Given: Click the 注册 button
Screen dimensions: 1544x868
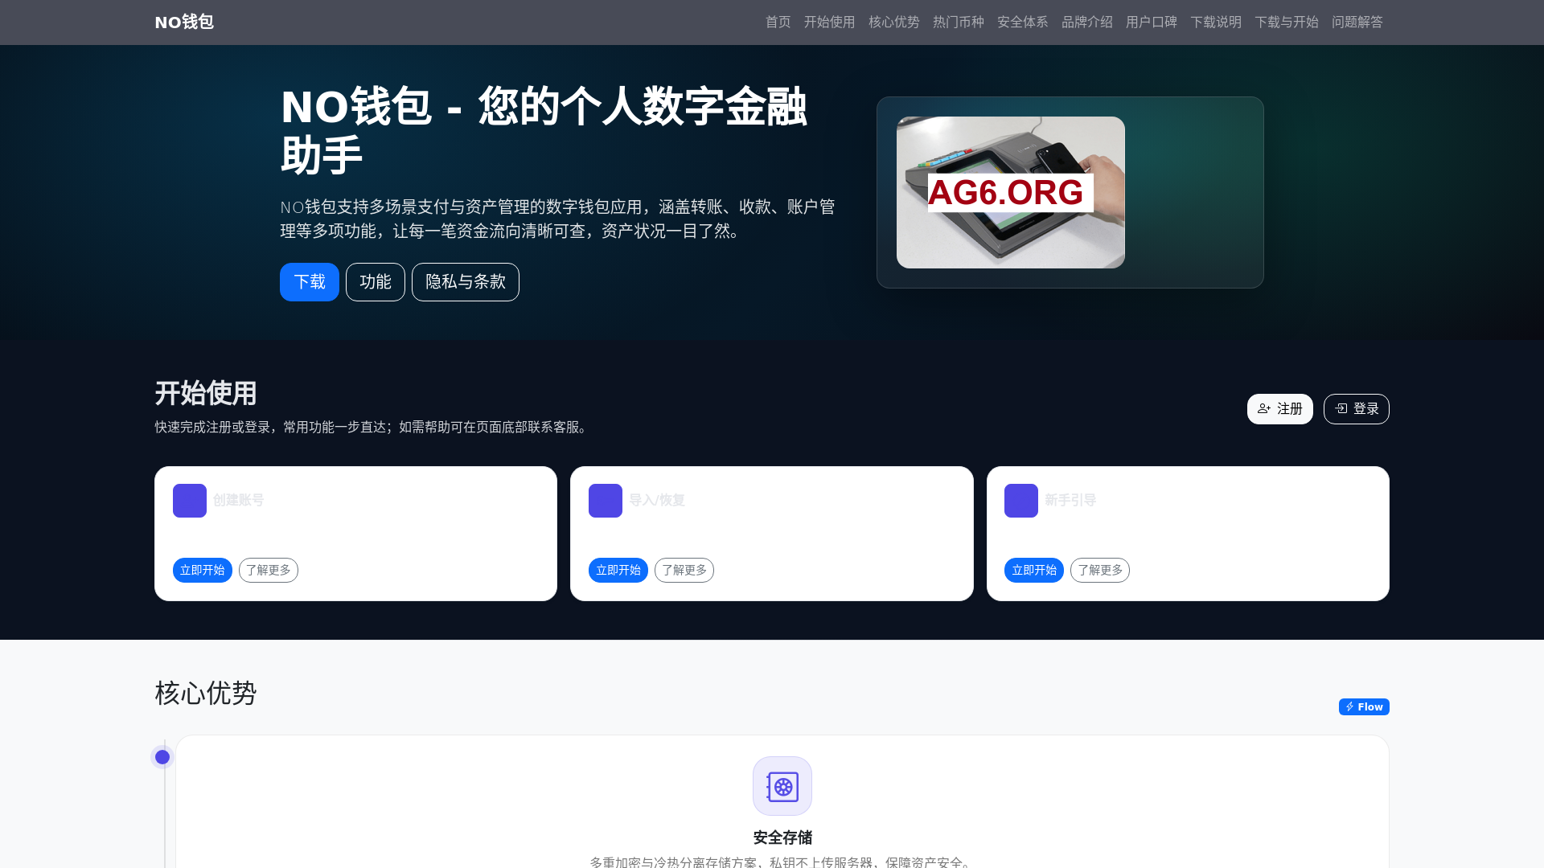Looking at the screenshot, I should point(1279,409).
